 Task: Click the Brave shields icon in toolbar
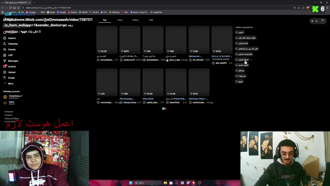pos(308,8)
